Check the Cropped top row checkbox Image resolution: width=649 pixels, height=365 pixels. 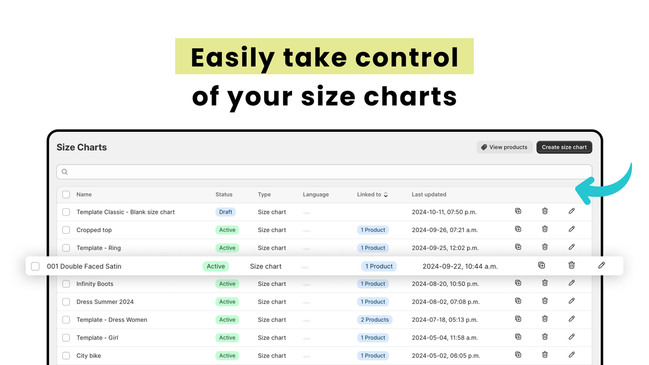point(66,230)
